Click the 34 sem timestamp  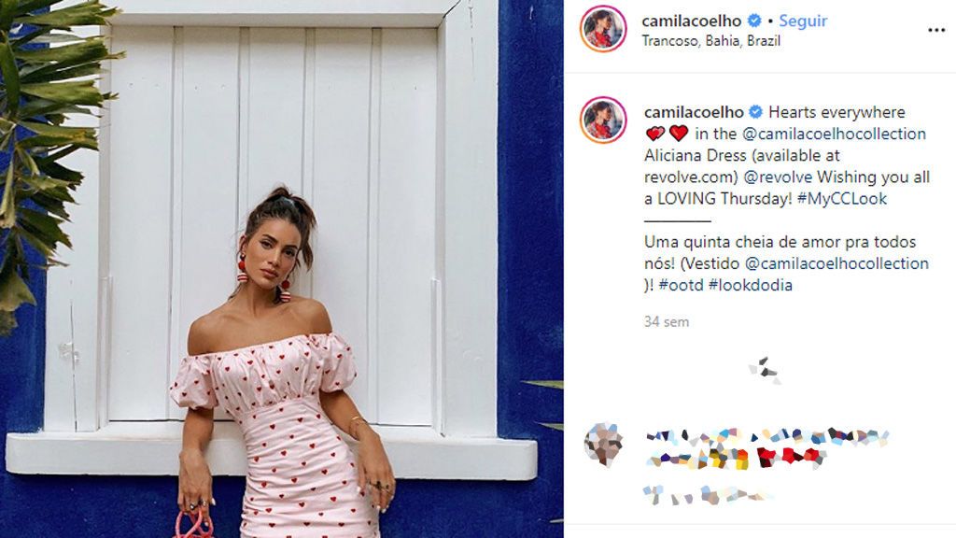(667, 321)
